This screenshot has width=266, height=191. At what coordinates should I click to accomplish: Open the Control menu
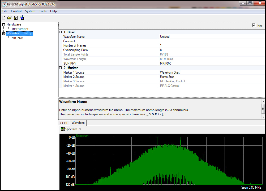pyautogui.click(x=16, y=11)
